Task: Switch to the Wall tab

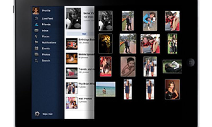Action: 84,34
